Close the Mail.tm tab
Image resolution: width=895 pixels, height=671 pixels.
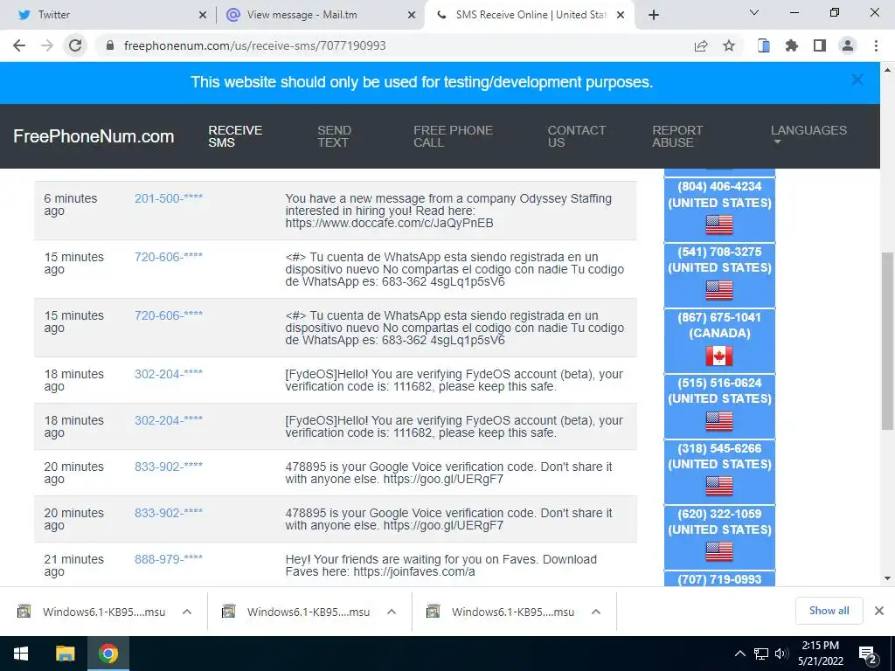click(x=412, y=16)
